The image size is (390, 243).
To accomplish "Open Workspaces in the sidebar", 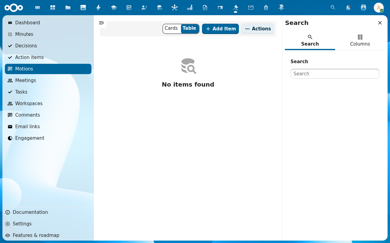I will click(48, 104).
